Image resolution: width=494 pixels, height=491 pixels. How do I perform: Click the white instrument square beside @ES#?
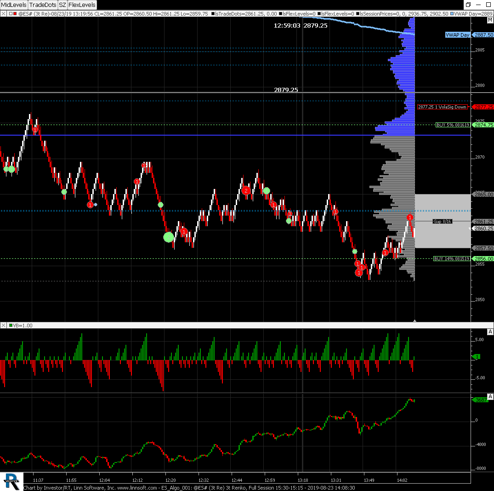point(11,14)
